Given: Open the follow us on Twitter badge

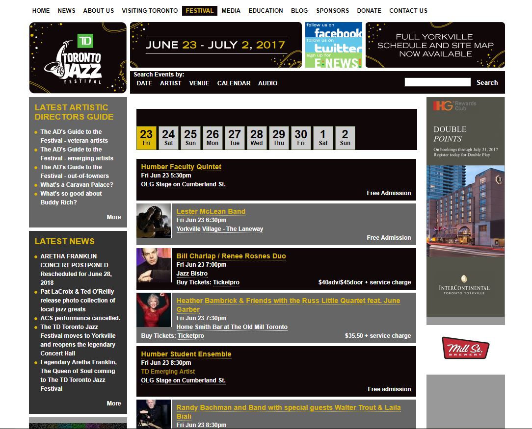Looking at the screenshot, I should pos(334,46).
